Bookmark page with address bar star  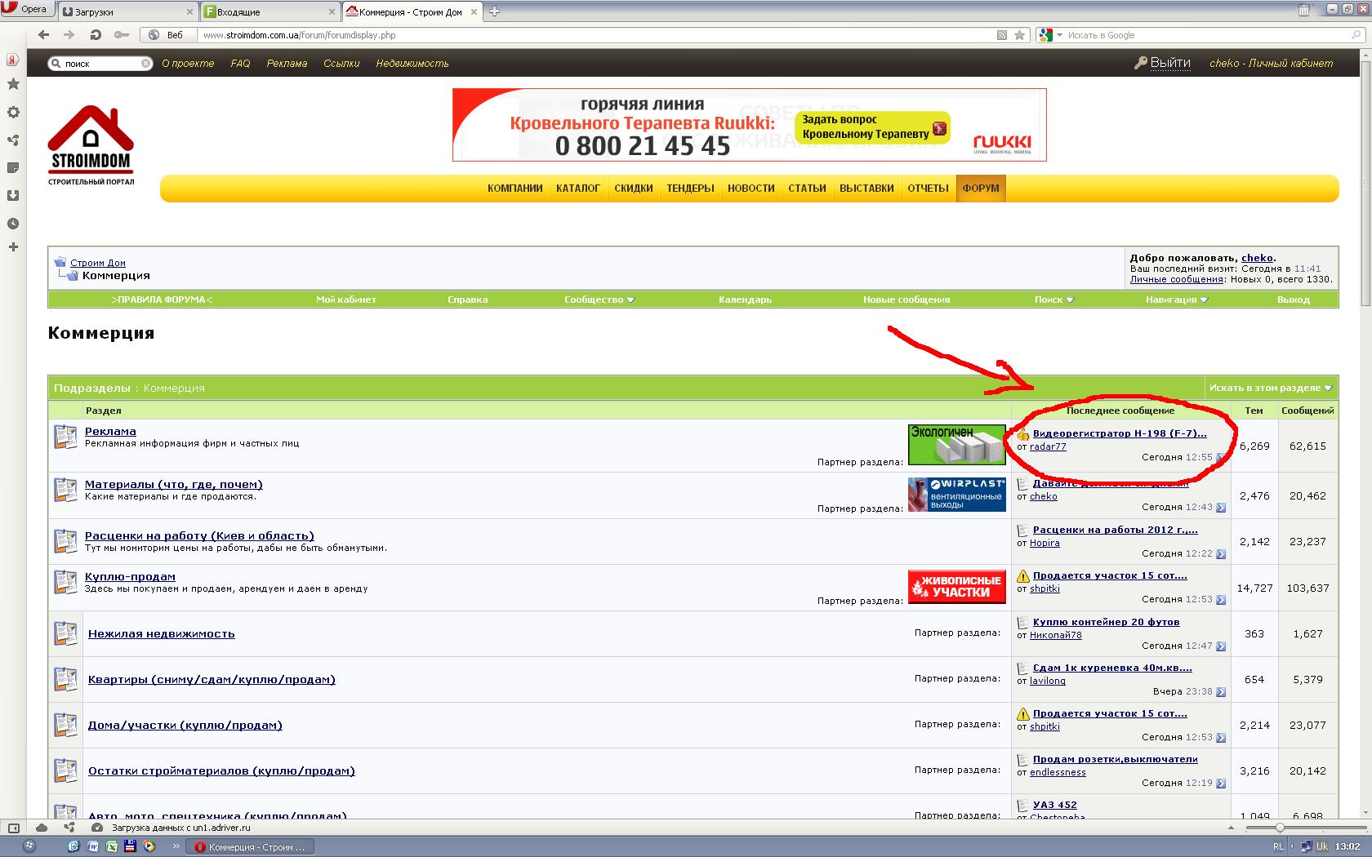pos(1019,35)
